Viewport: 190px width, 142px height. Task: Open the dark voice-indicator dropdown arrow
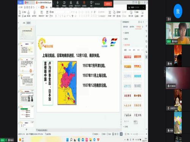[143, 8]
